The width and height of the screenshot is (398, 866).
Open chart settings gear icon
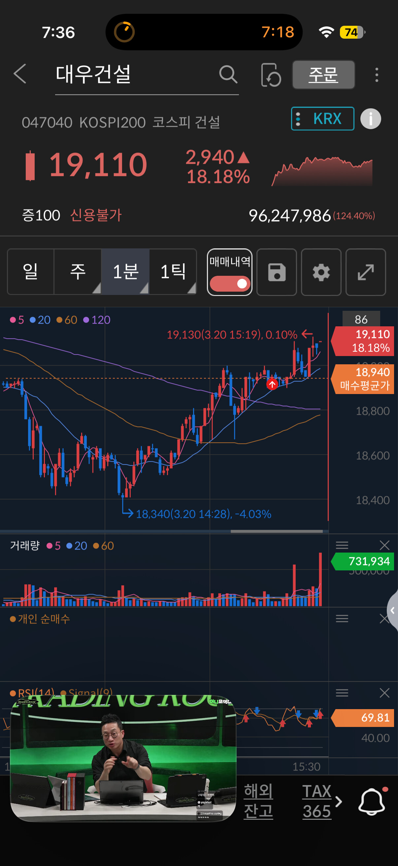point(321,272)
